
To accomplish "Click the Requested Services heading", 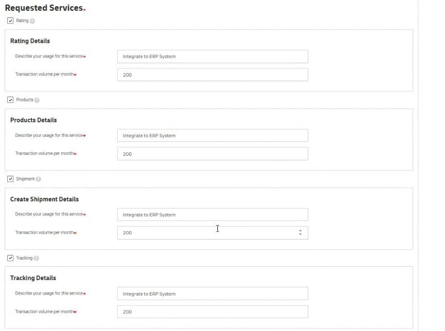I will click(44, 8).
